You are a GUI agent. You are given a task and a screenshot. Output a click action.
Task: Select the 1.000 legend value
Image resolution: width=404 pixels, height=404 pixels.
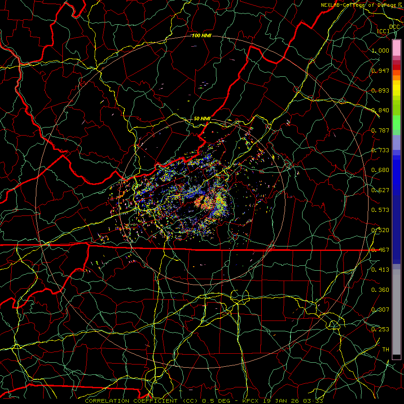coord(380,50)
